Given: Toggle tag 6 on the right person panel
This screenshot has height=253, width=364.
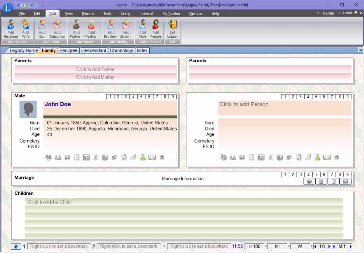Looking at the screenshot, I should tap(324, 97).
